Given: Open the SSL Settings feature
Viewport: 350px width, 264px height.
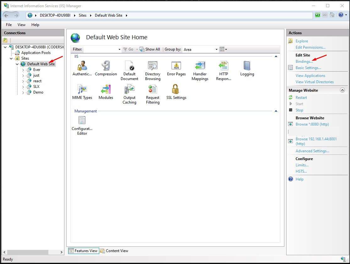Looking at the screenshot, I should point(176,91).
